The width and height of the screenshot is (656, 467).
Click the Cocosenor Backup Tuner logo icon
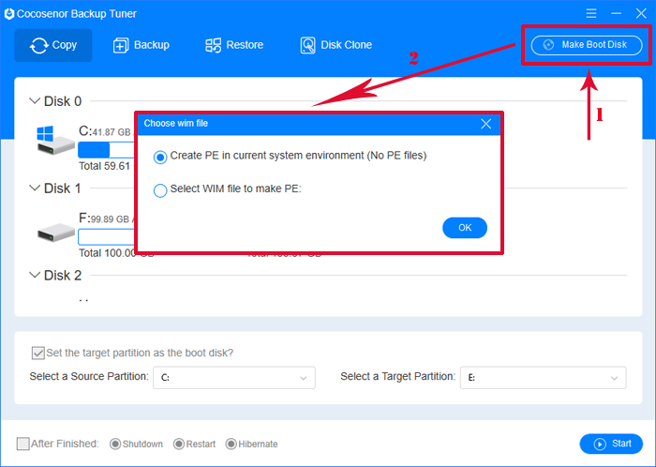point(9,14)
